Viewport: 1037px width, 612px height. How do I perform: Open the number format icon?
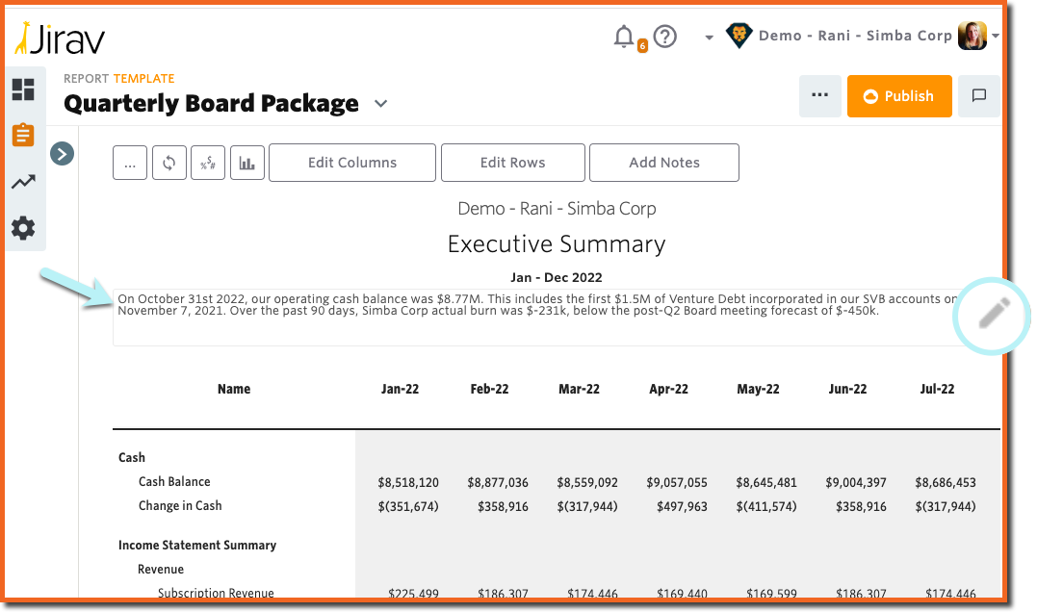pyautogui.click(x=208, y=163)
